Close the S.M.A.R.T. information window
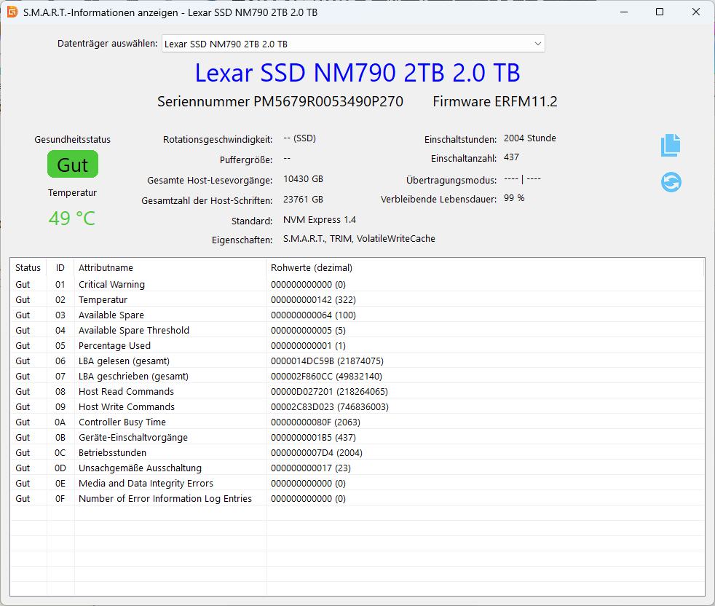This screenshot has height=606, width=715. coord(696,12)
